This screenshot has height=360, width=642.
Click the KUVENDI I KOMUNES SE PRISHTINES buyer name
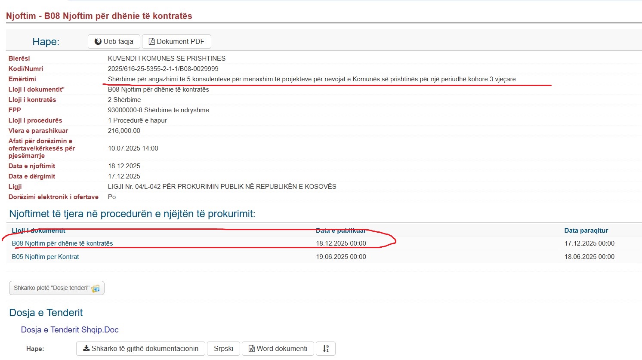(x=167, y=58)
